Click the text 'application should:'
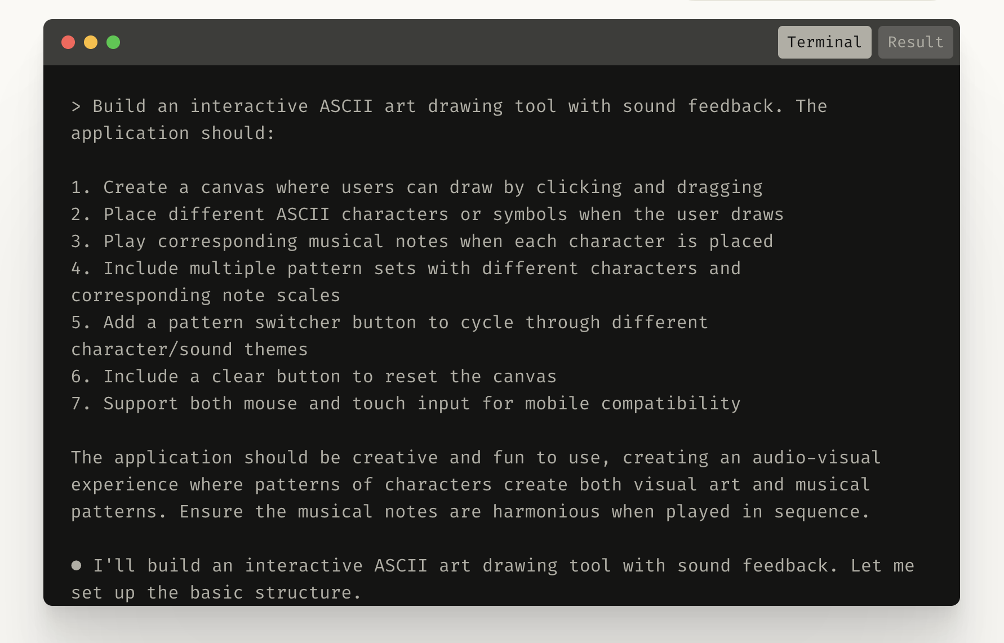Viewport: 1004px width, 643px height. 173,133
